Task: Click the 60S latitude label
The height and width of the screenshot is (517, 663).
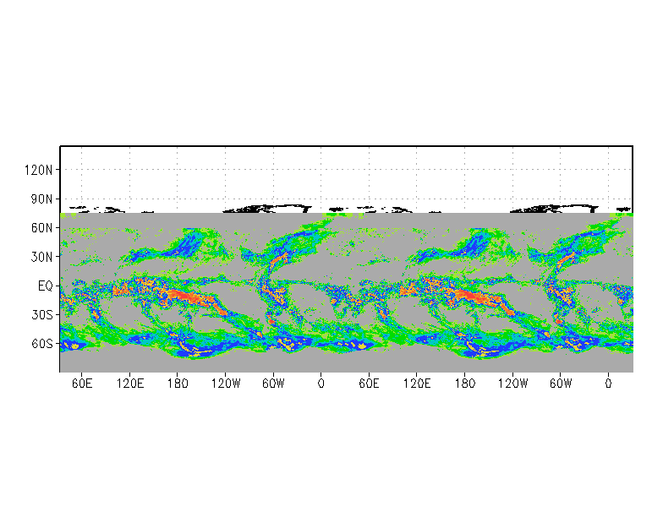Action: tap(42, 344)
